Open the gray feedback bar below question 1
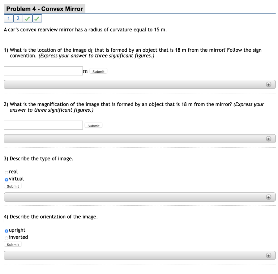 point(140,85)
